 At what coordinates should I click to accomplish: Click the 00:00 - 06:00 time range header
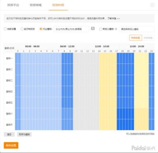click(32, 47)
